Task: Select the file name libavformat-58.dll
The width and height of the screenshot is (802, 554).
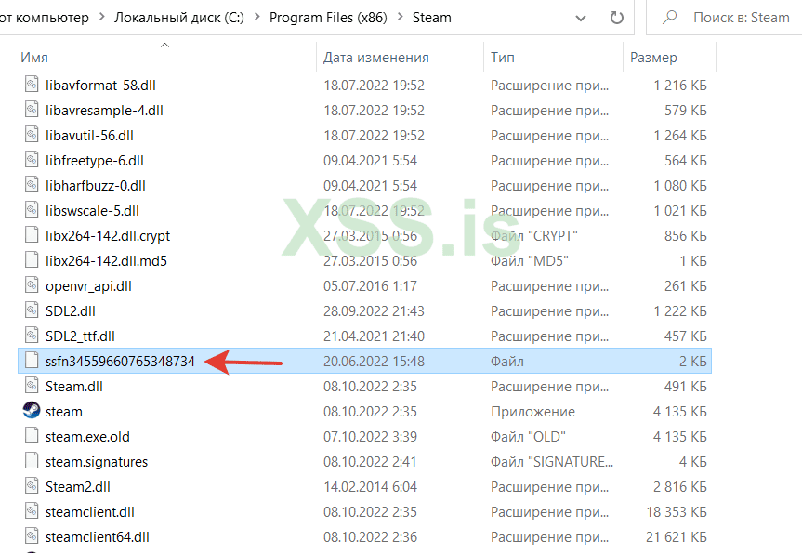Action: click(x=100, y=85)
